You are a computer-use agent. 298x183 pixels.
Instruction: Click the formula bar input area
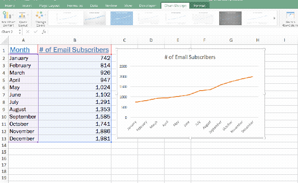[173, 32]
